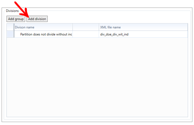Click the Add division button
The height and width of the screenshot is (125, 194).
pyautogui.click(x=37, y=19)
